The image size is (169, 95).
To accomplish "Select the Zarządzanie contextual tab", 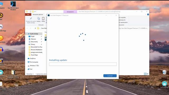I will [x=70, y=12].
